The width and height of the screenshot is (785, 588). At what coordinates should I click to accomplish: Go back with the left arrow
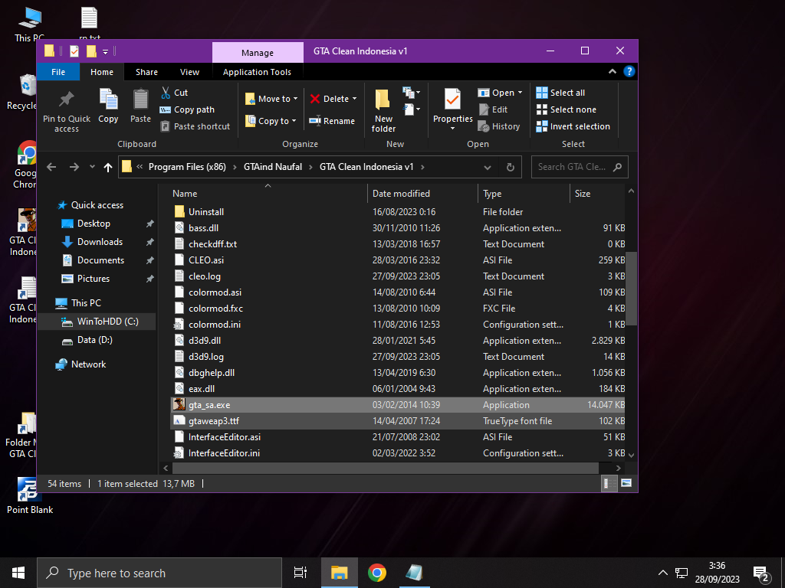[x=51, y=167]
